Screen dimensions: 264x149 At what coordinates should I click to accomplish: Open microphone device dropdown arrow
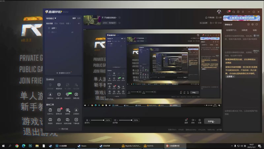point(89,120)
